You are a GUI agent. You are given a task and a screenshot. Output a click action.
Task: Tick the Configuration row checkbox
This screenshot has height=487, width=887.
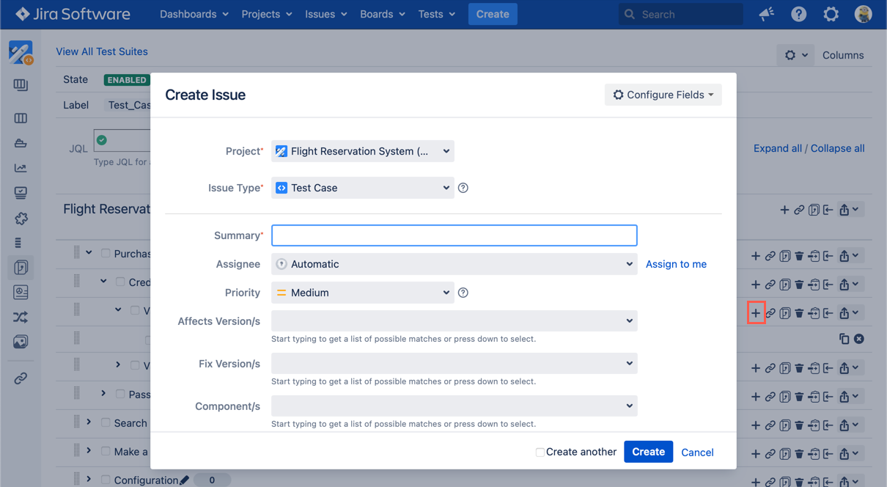coord(106,480)
